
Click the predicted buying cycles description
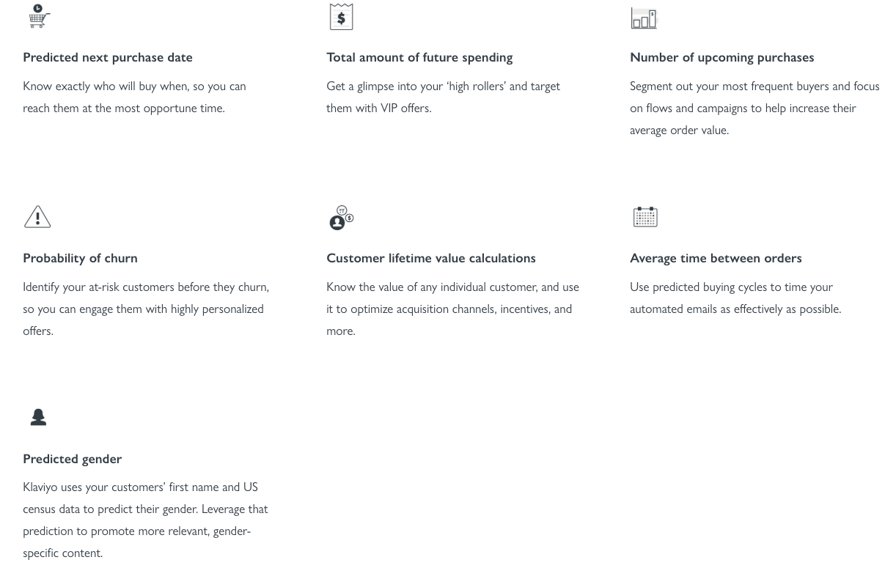coord(735,298)
